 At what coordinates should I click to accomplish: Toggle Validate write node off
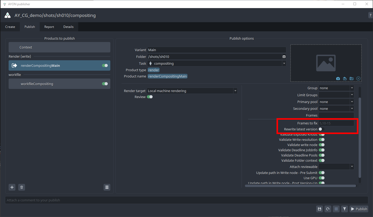coord(322,145)
